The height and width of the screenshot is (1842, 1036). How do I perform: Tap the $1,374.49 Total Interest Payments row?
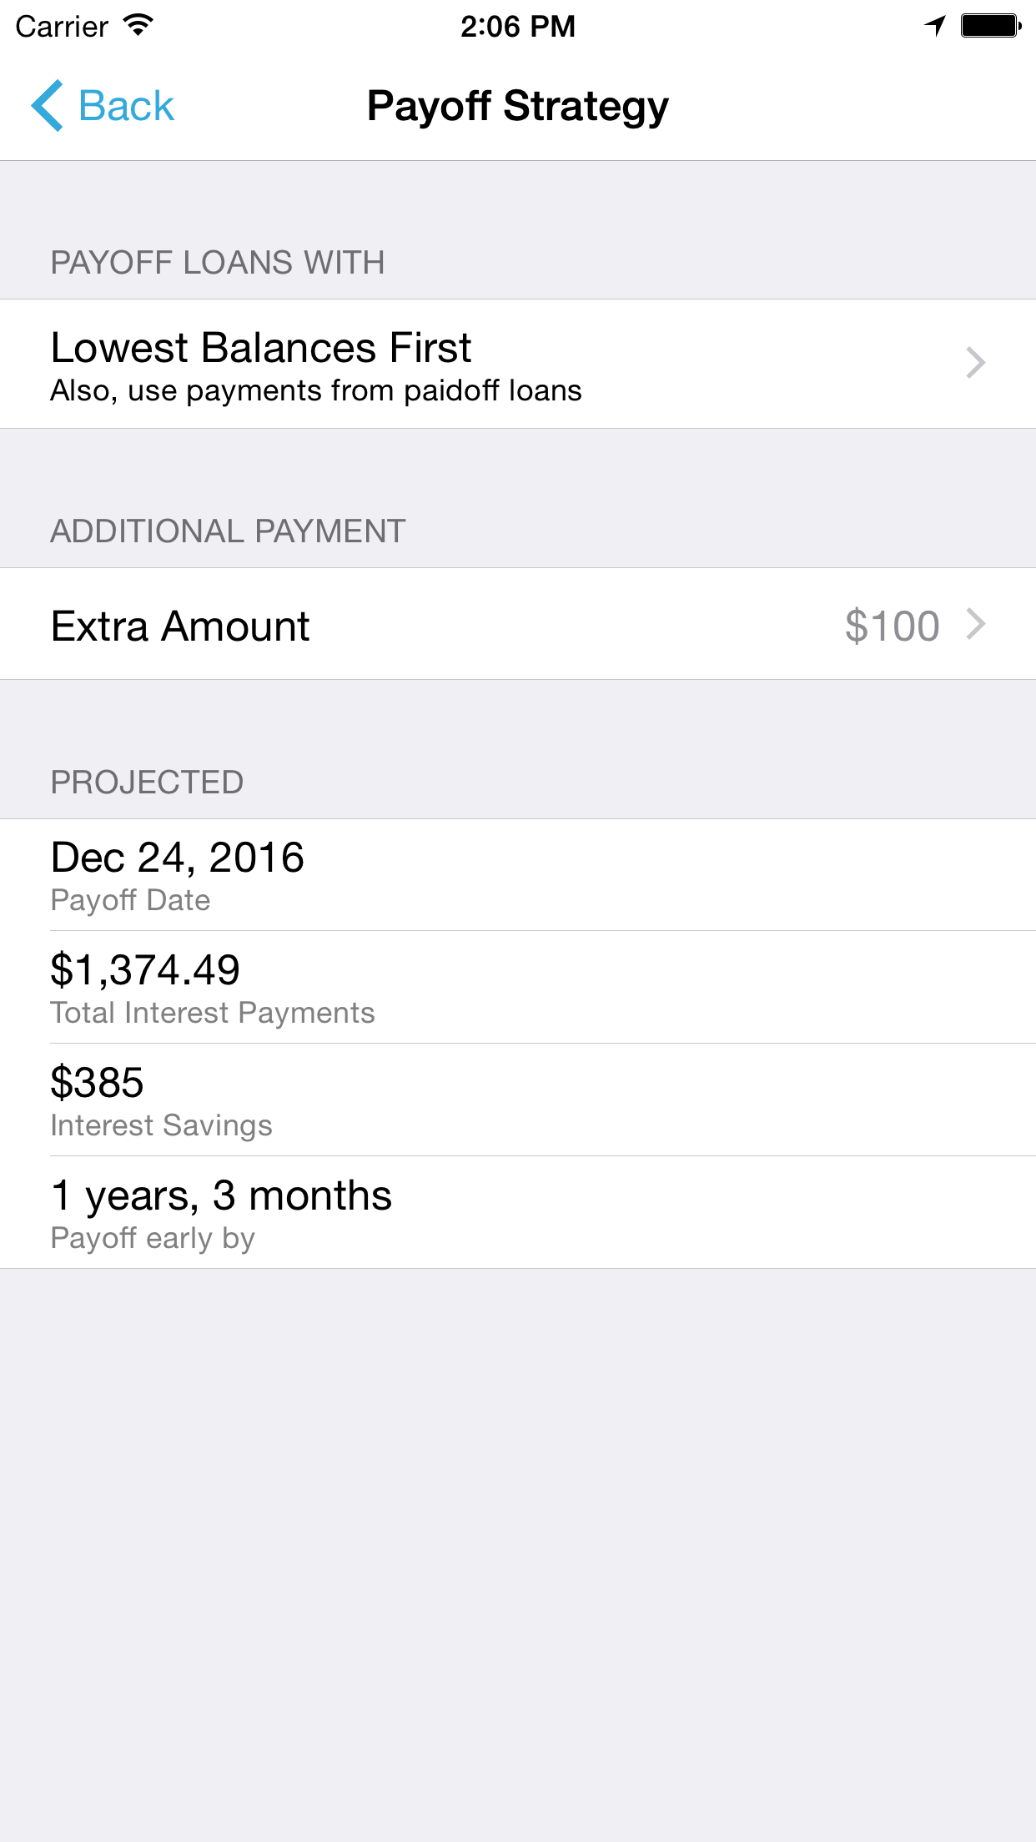pyautogui.click(x=518, y=987)
